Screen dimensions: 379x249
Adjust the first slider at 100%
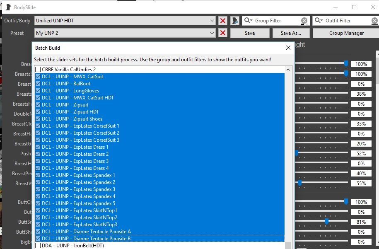[x=346, y=63]
